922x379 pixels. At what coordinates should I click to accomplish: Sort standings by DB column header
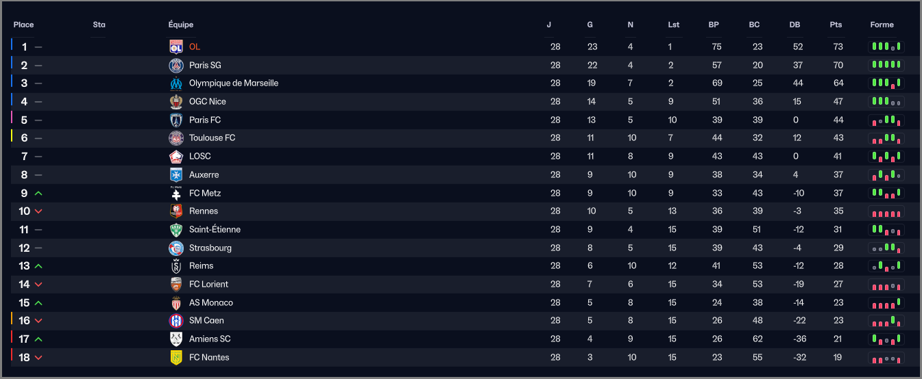794,25
